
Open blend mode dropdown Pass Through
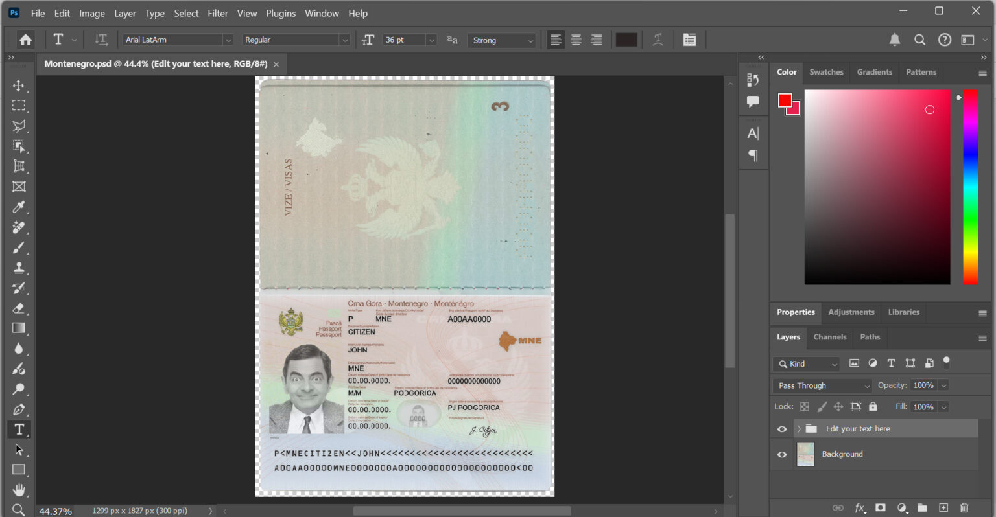pos(822,385)
